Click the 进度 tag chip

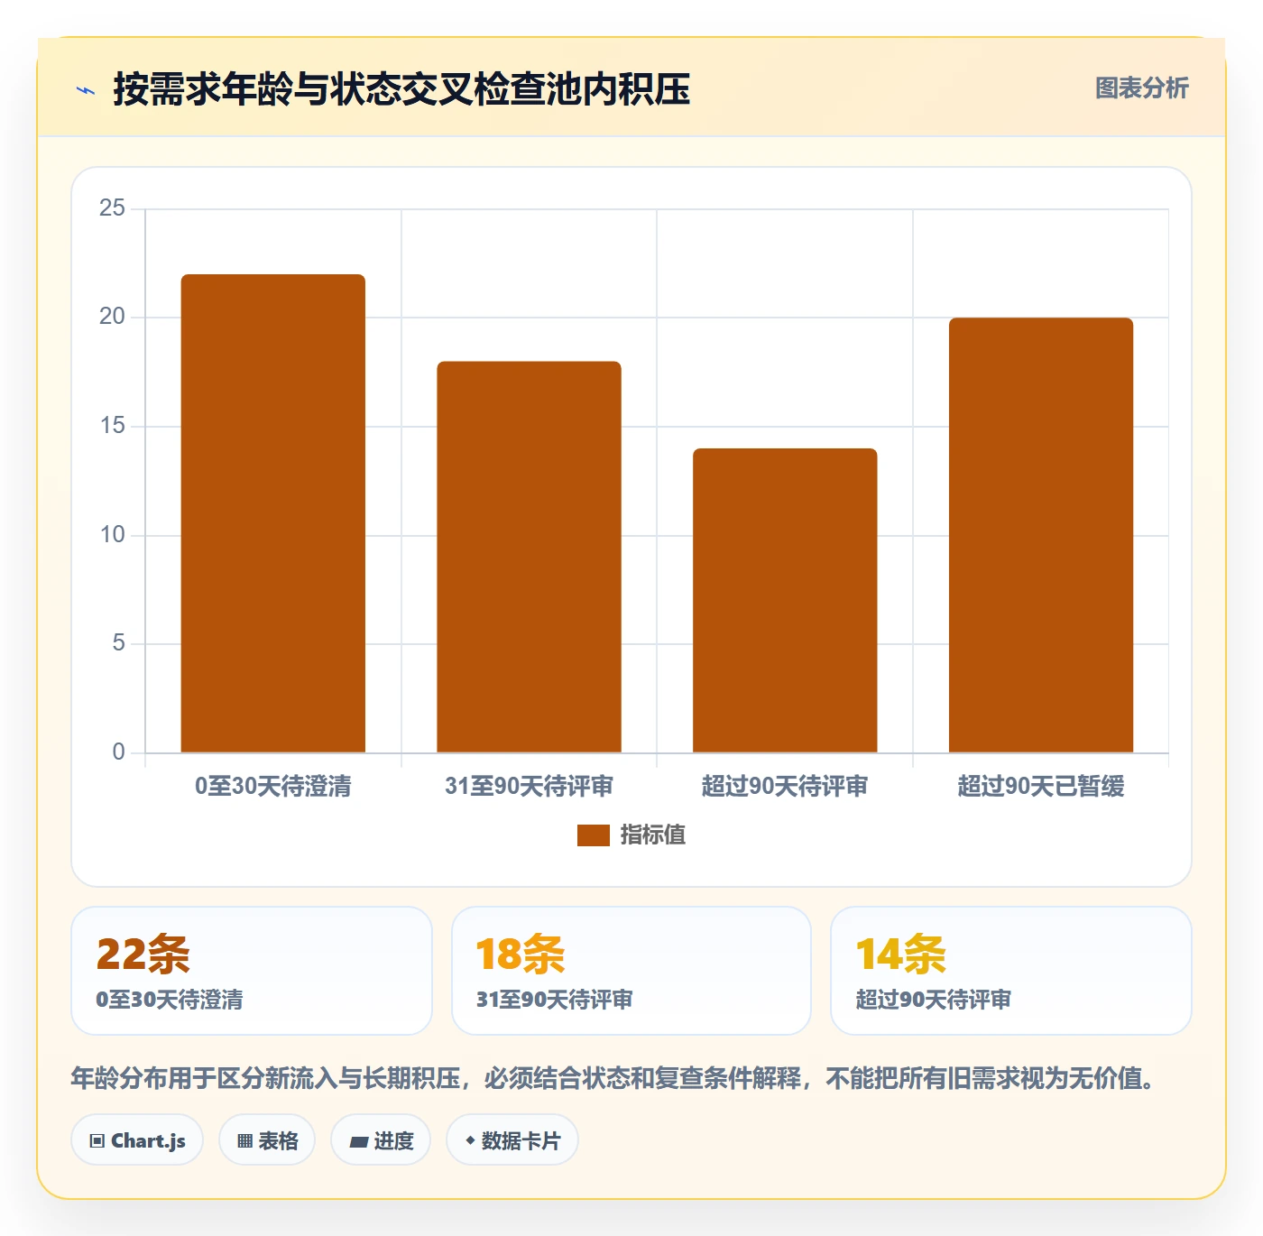381,1140
